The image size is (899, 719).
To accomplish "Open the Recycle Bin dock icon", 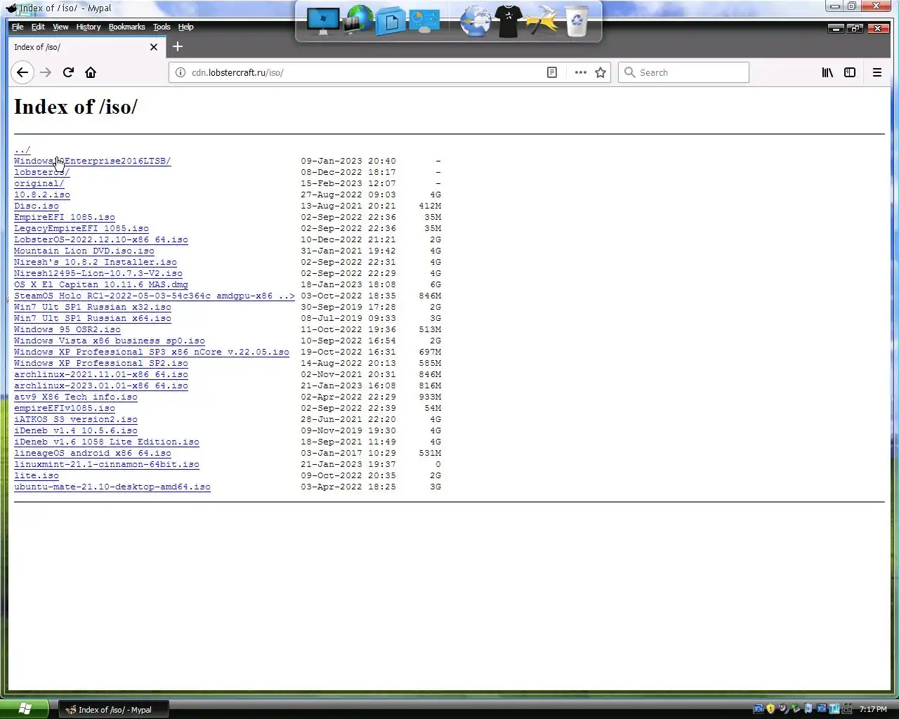I will click(577, 22).
